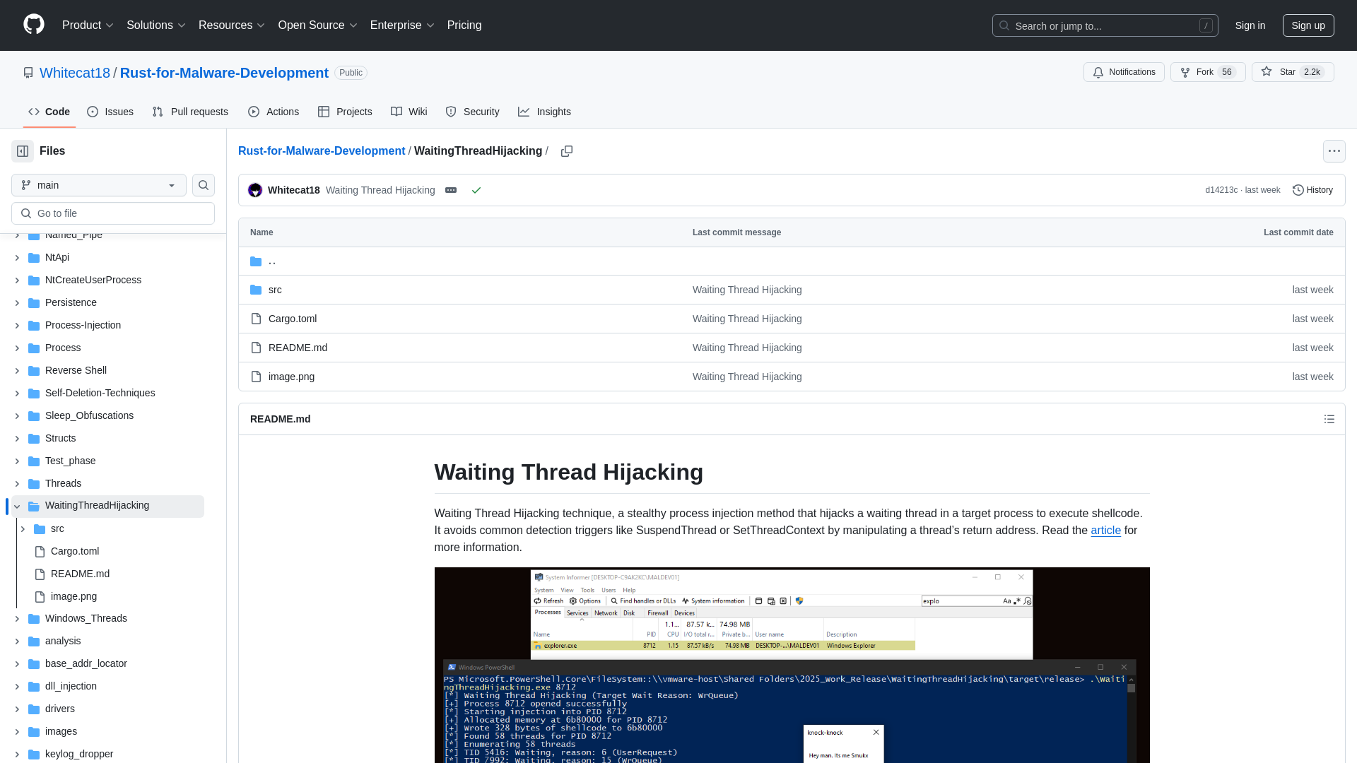Open the Enterprise menu dropdown

402,25
